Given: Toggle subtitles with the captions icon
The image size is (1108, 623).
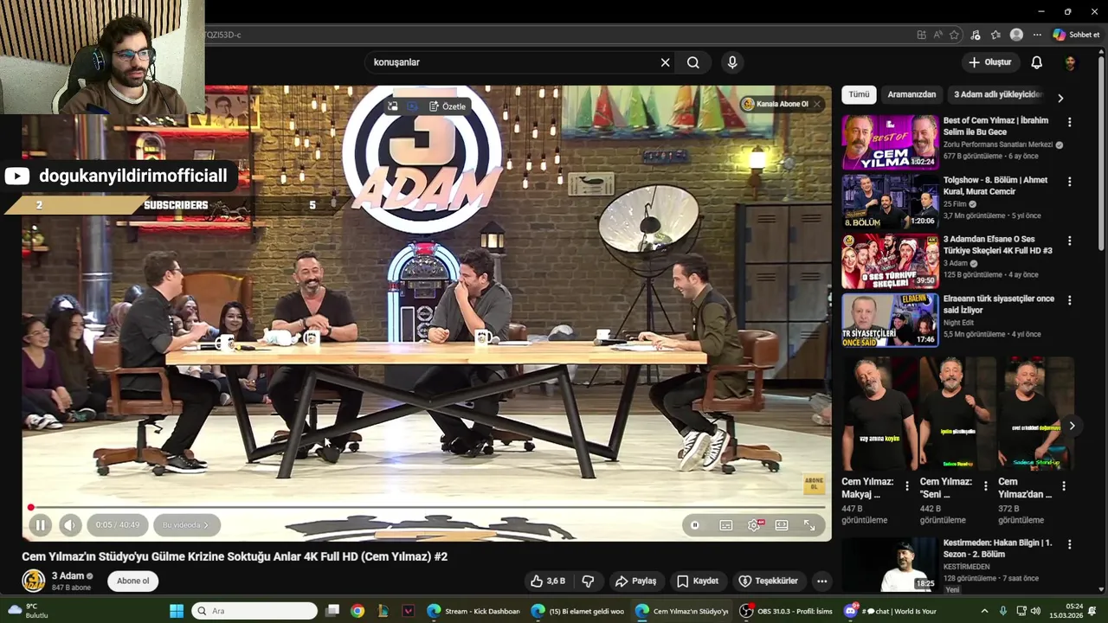Looking at the screenshot, I should [726, 525].
